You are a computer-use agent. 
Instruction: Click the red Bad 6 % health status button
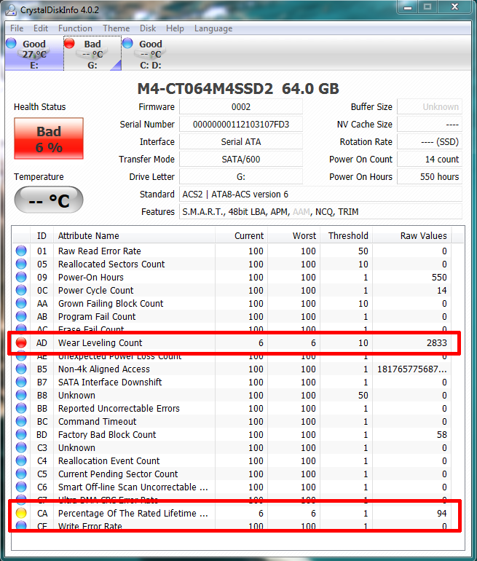[49, 138]
